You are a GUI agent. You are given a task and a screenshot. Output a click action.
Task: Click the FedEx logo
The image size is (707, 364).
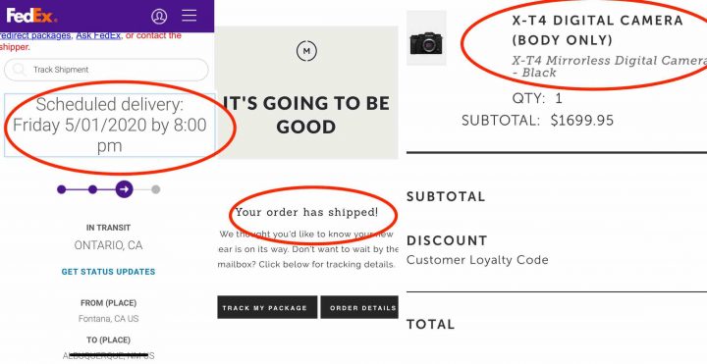pyautogui.click(x=31, y=16)
